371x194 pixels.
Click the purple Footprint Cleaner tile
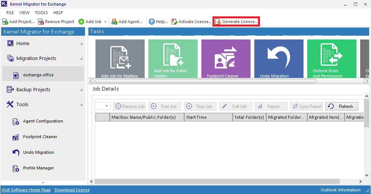[226, 58]
